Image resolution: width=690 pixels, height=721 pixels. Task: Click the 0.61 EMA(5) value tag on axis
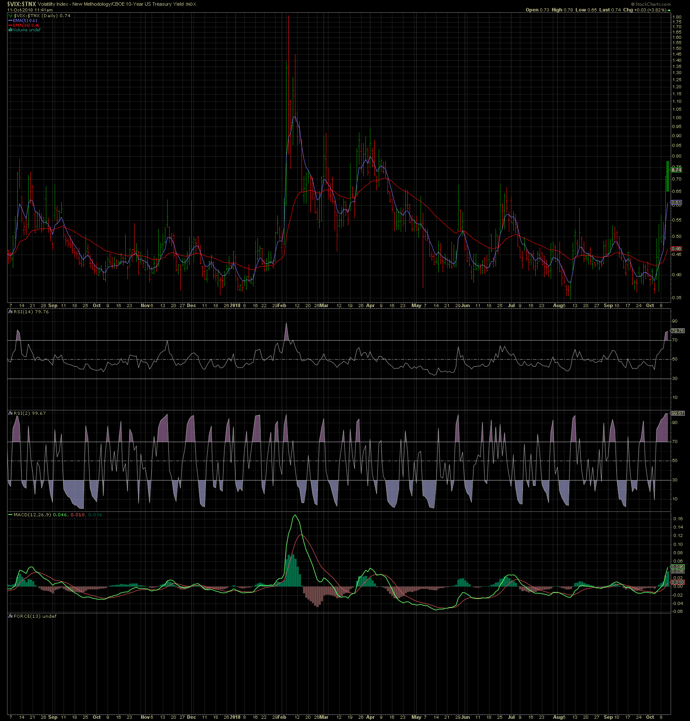click(676, 203)
